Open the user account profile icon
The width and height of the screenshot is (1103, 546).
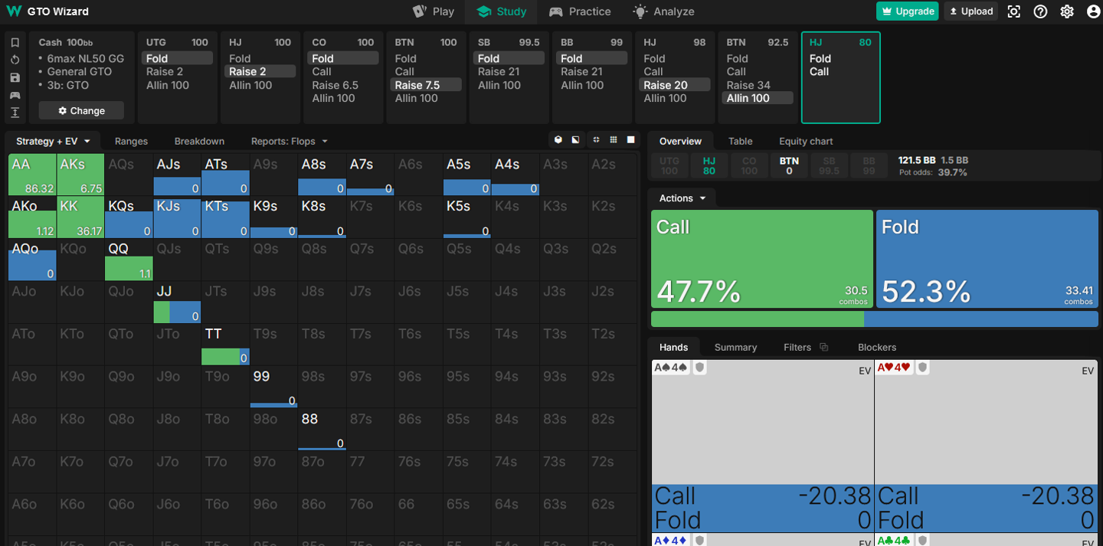1093,11
